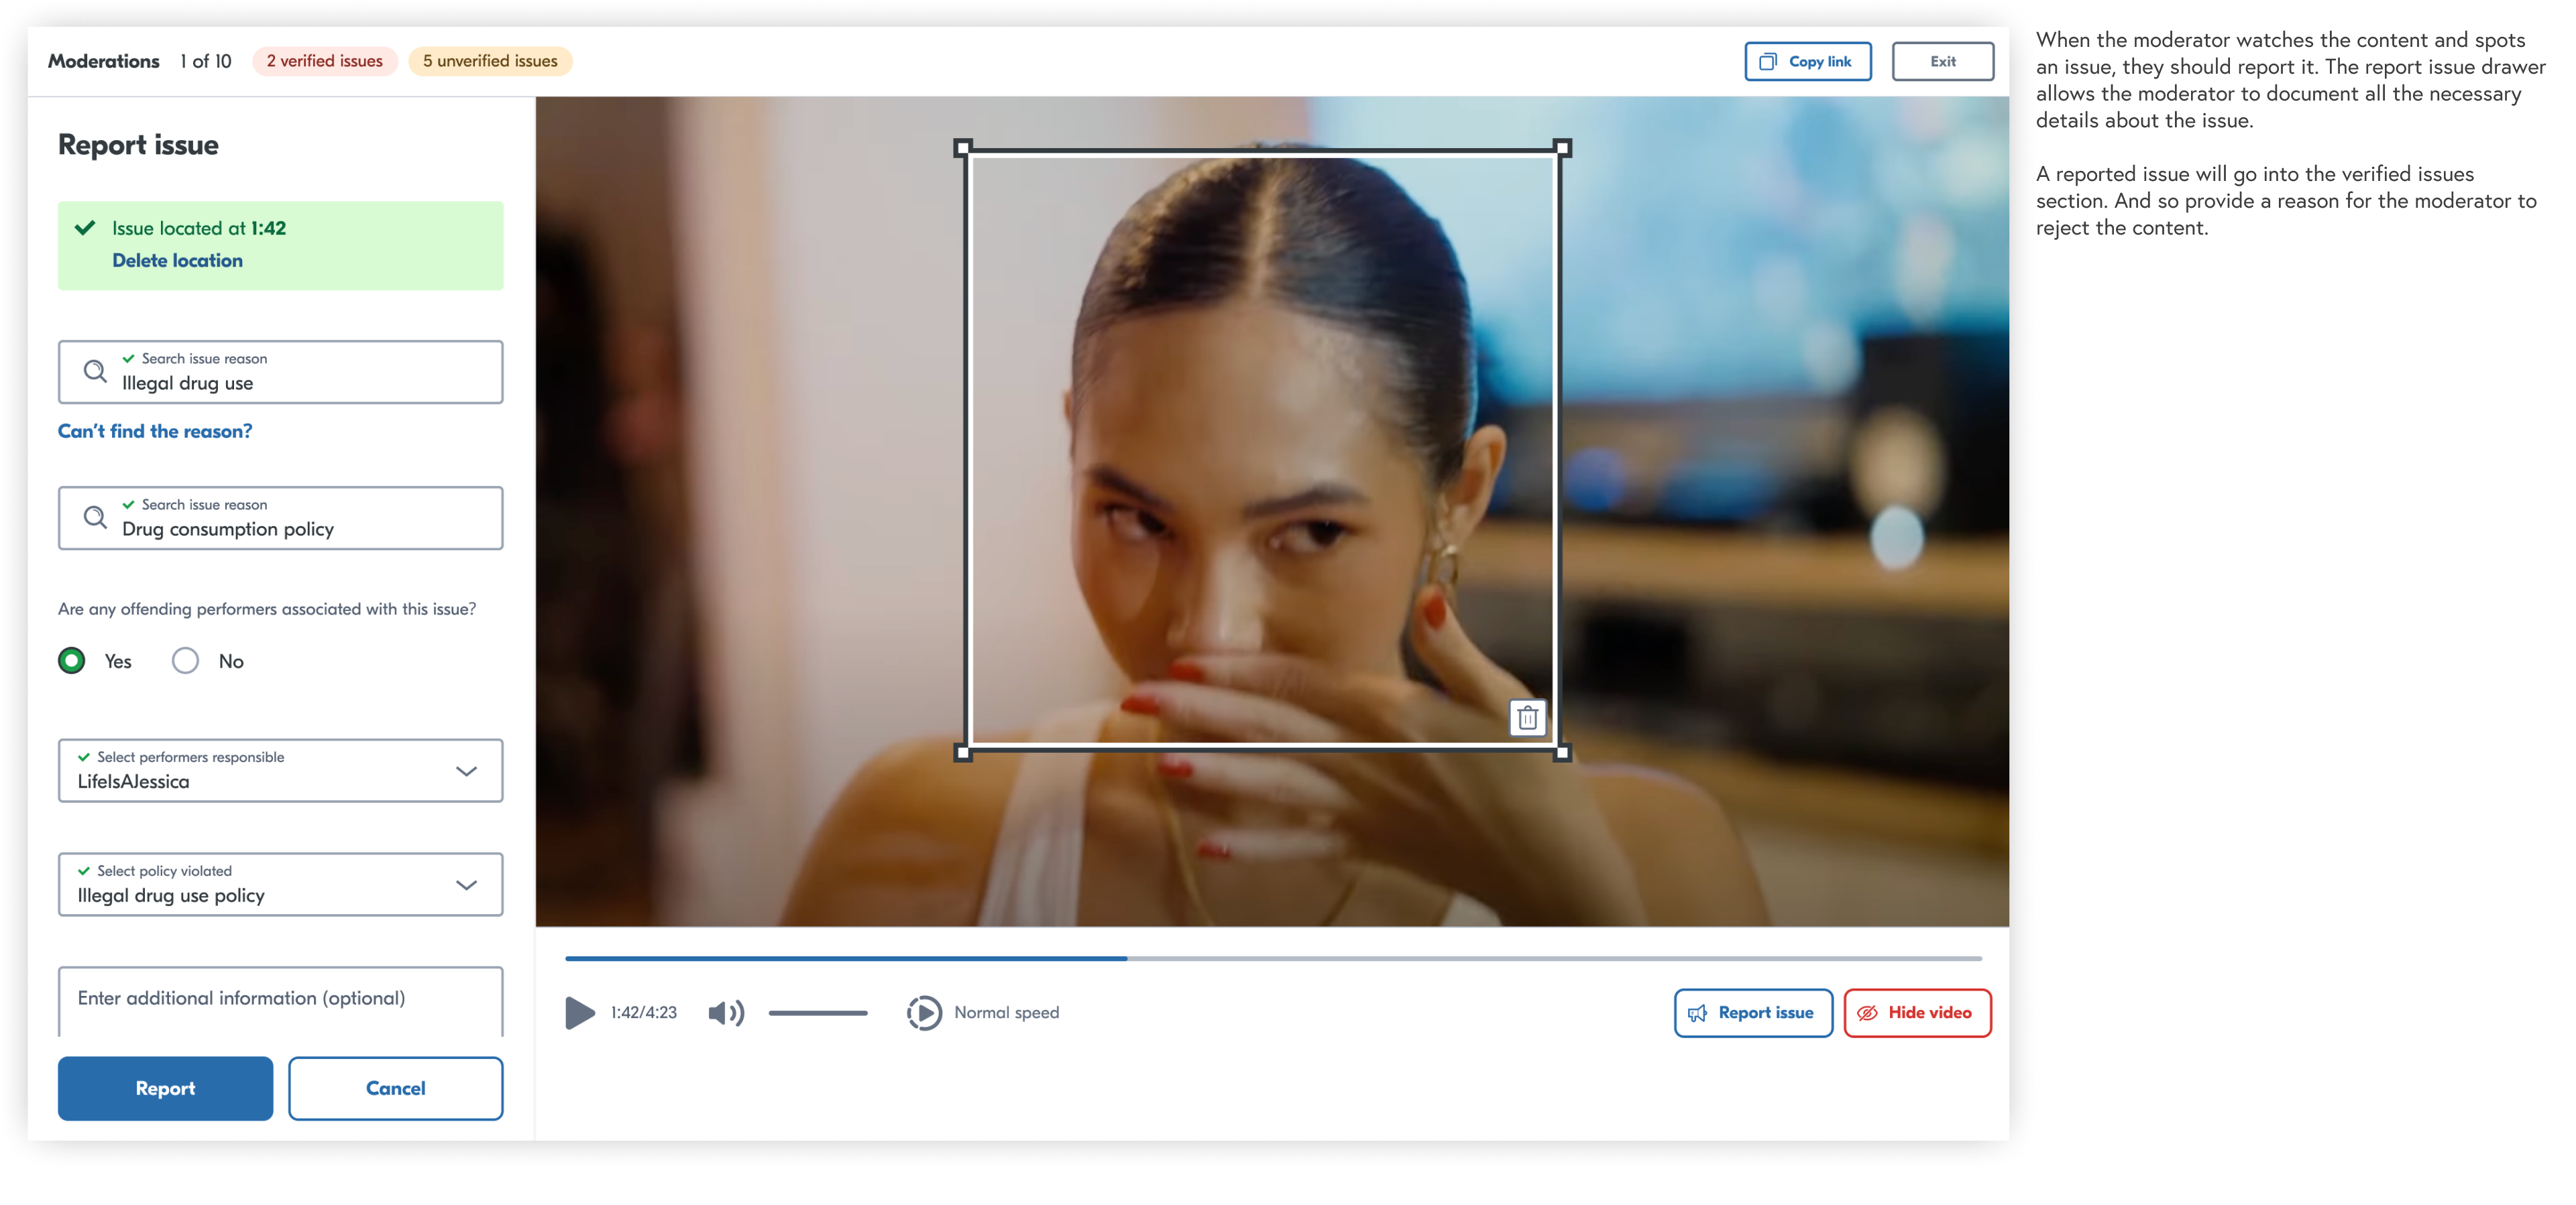Open the Can't find the reason? link

tap(155, 432)
